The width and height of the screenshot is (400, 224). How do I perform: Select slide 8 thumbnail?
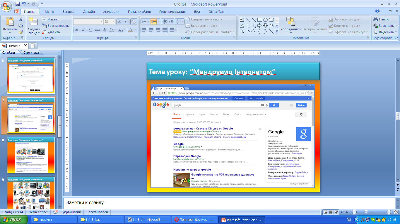(x=31, y=155)
